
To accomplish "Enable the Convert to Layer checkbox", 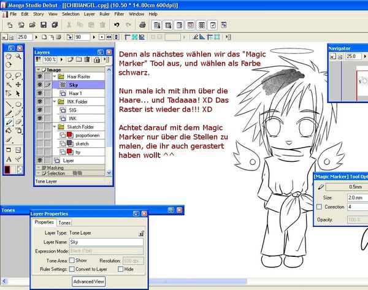I will [72, 269].
